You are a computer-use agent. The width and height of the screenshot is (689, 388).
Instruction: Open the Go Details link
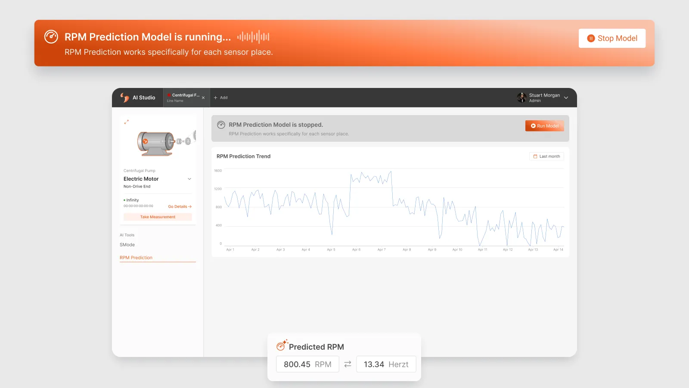(x=180, y=207)
